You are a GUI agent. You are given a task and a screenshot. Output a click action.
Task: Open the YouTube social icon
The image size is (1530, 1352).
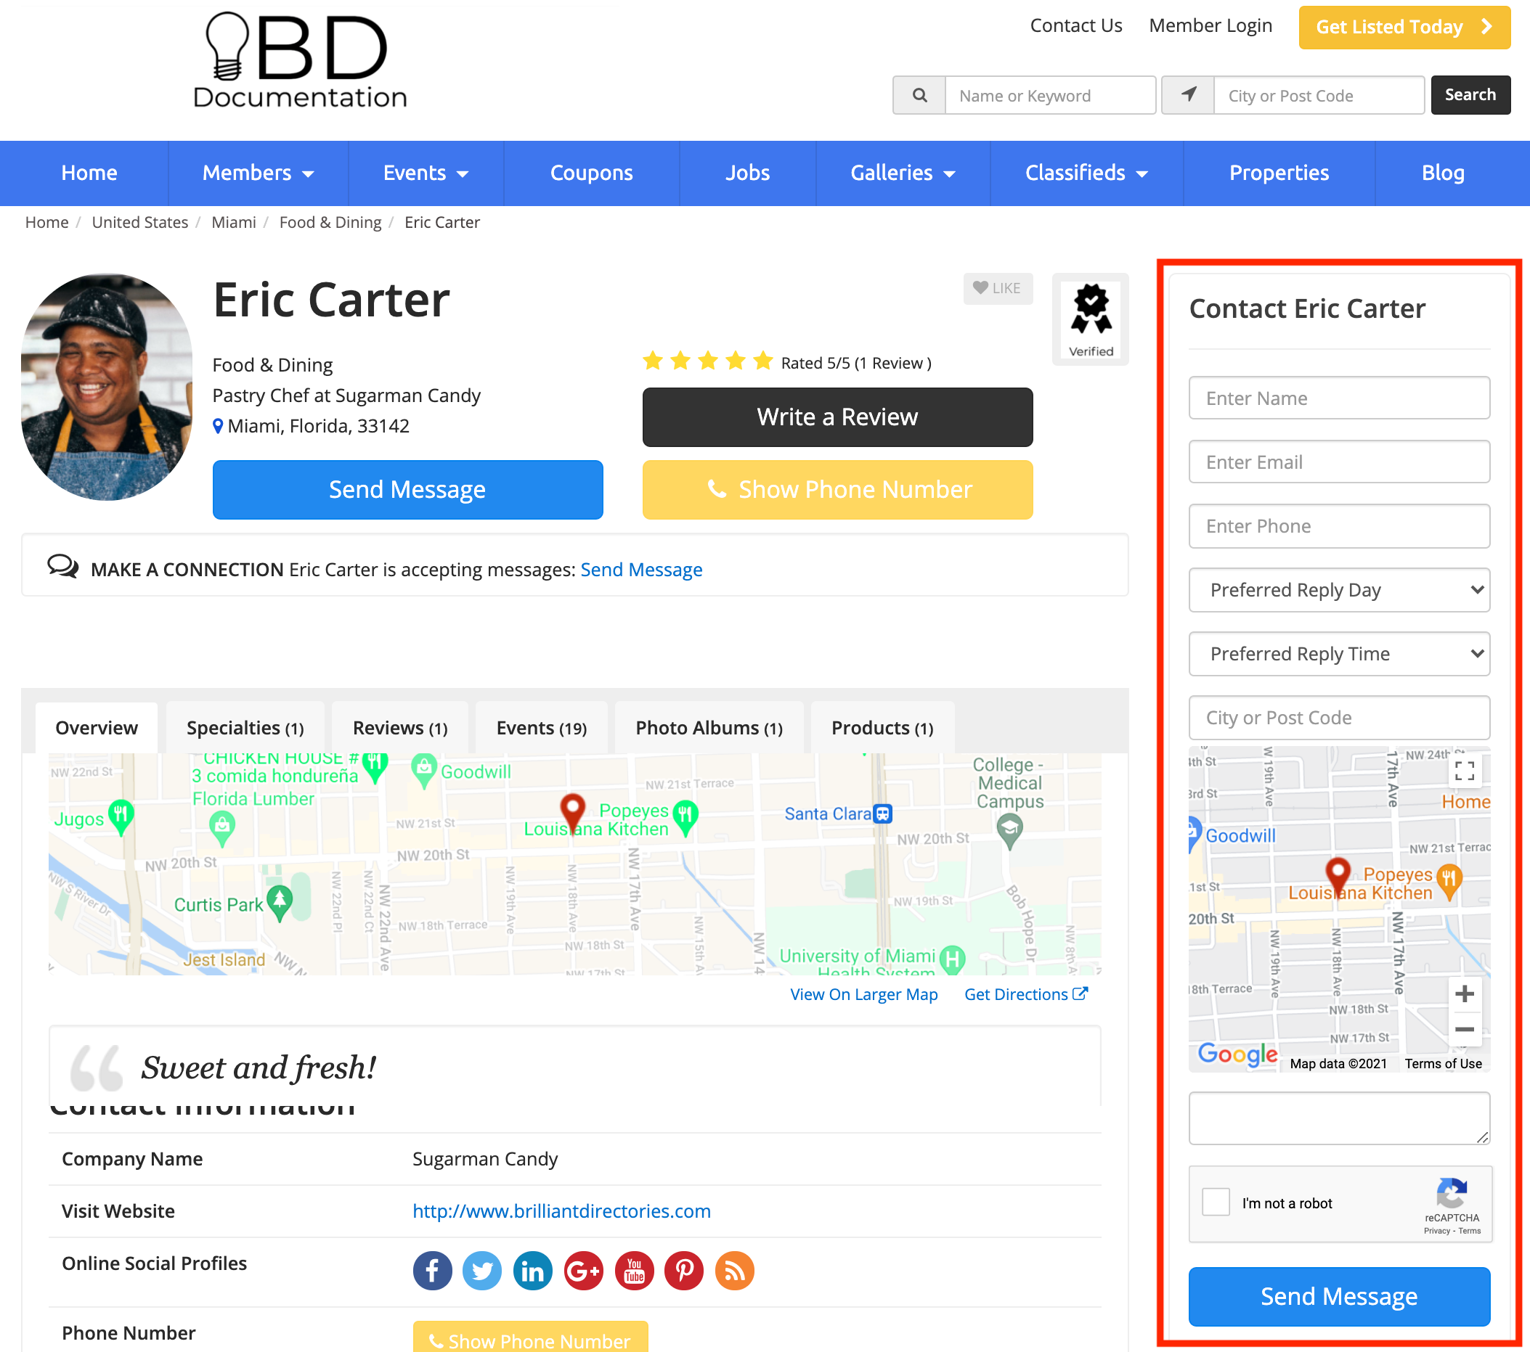point(634,1271)
